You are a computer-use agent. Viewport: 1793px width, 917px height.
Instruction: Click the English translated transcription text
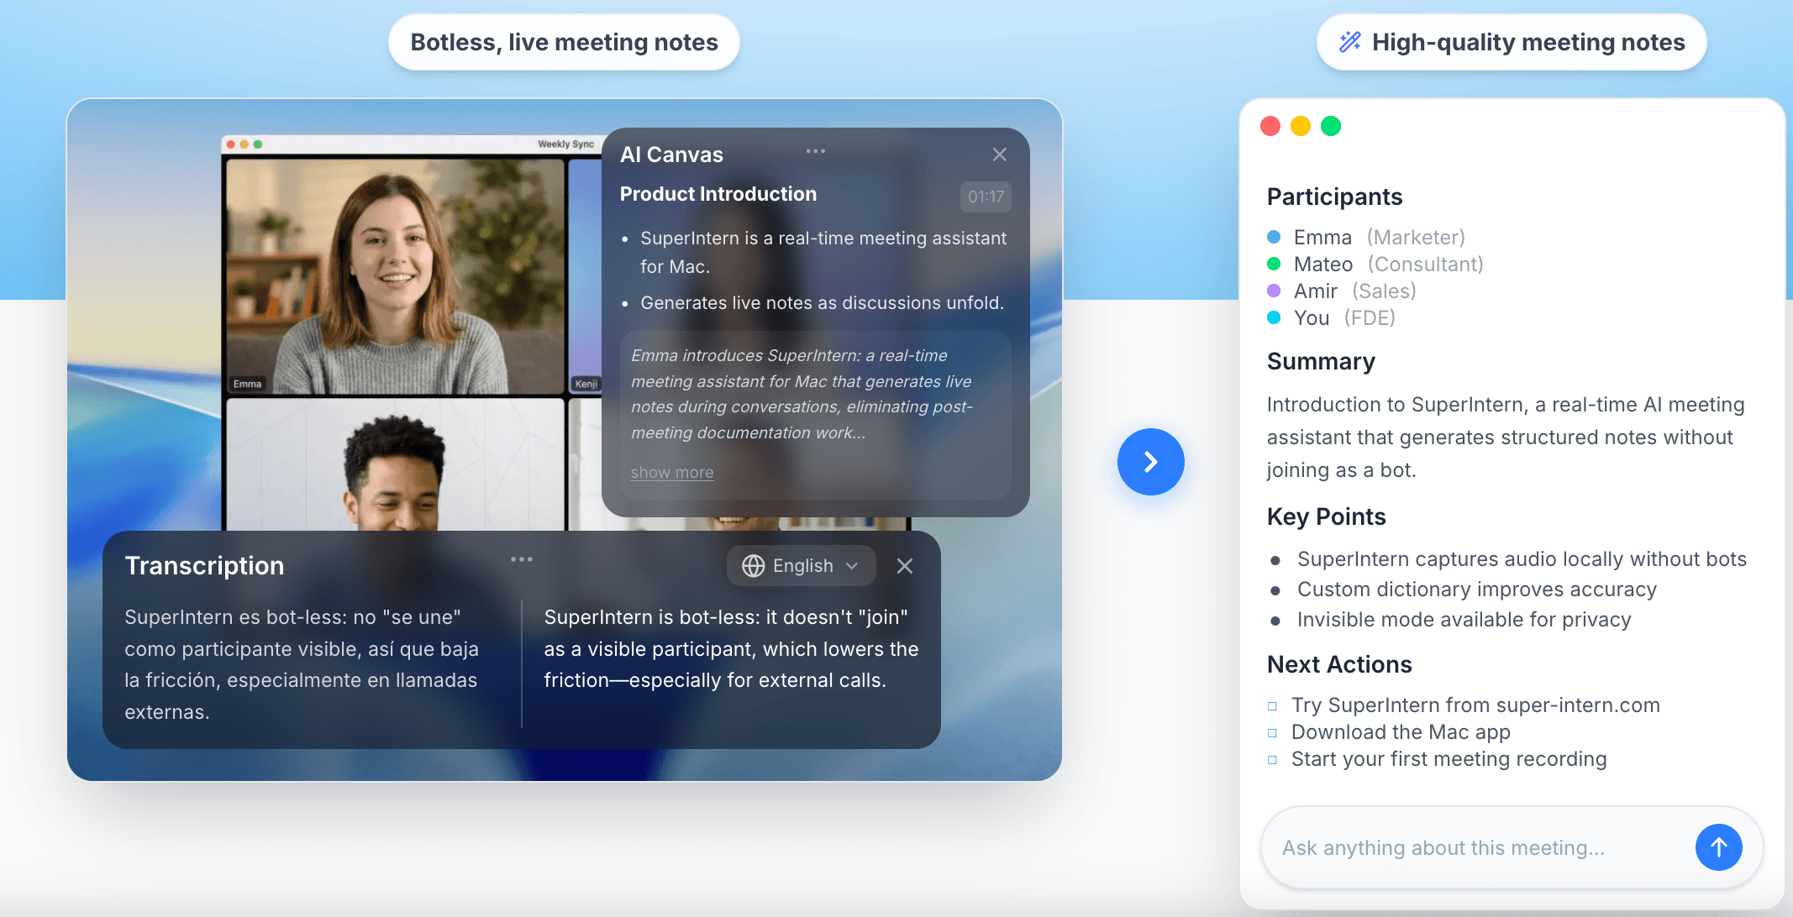731,648
